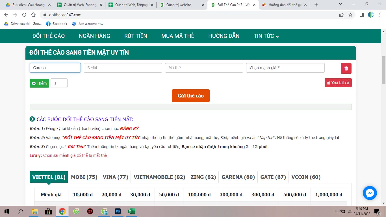Click the 100,000 đ table header cell

tap(199, 195)
